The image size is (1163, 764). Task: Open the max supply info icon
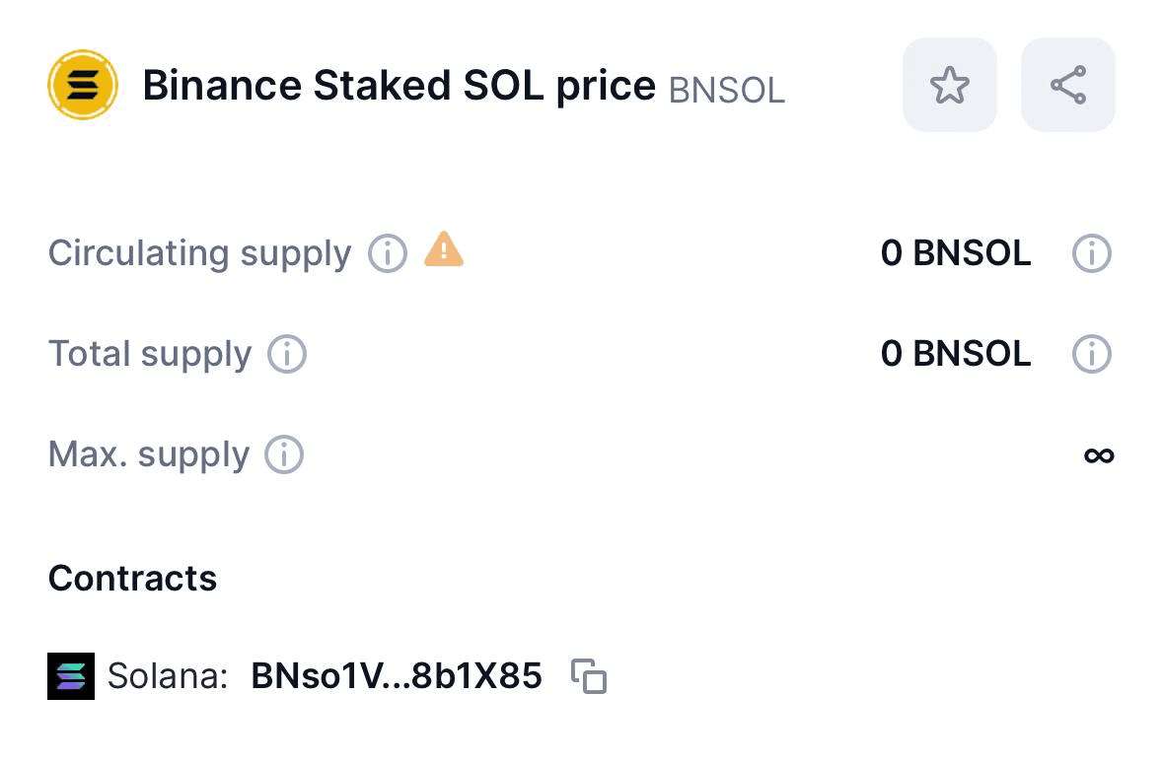point(284,454)
